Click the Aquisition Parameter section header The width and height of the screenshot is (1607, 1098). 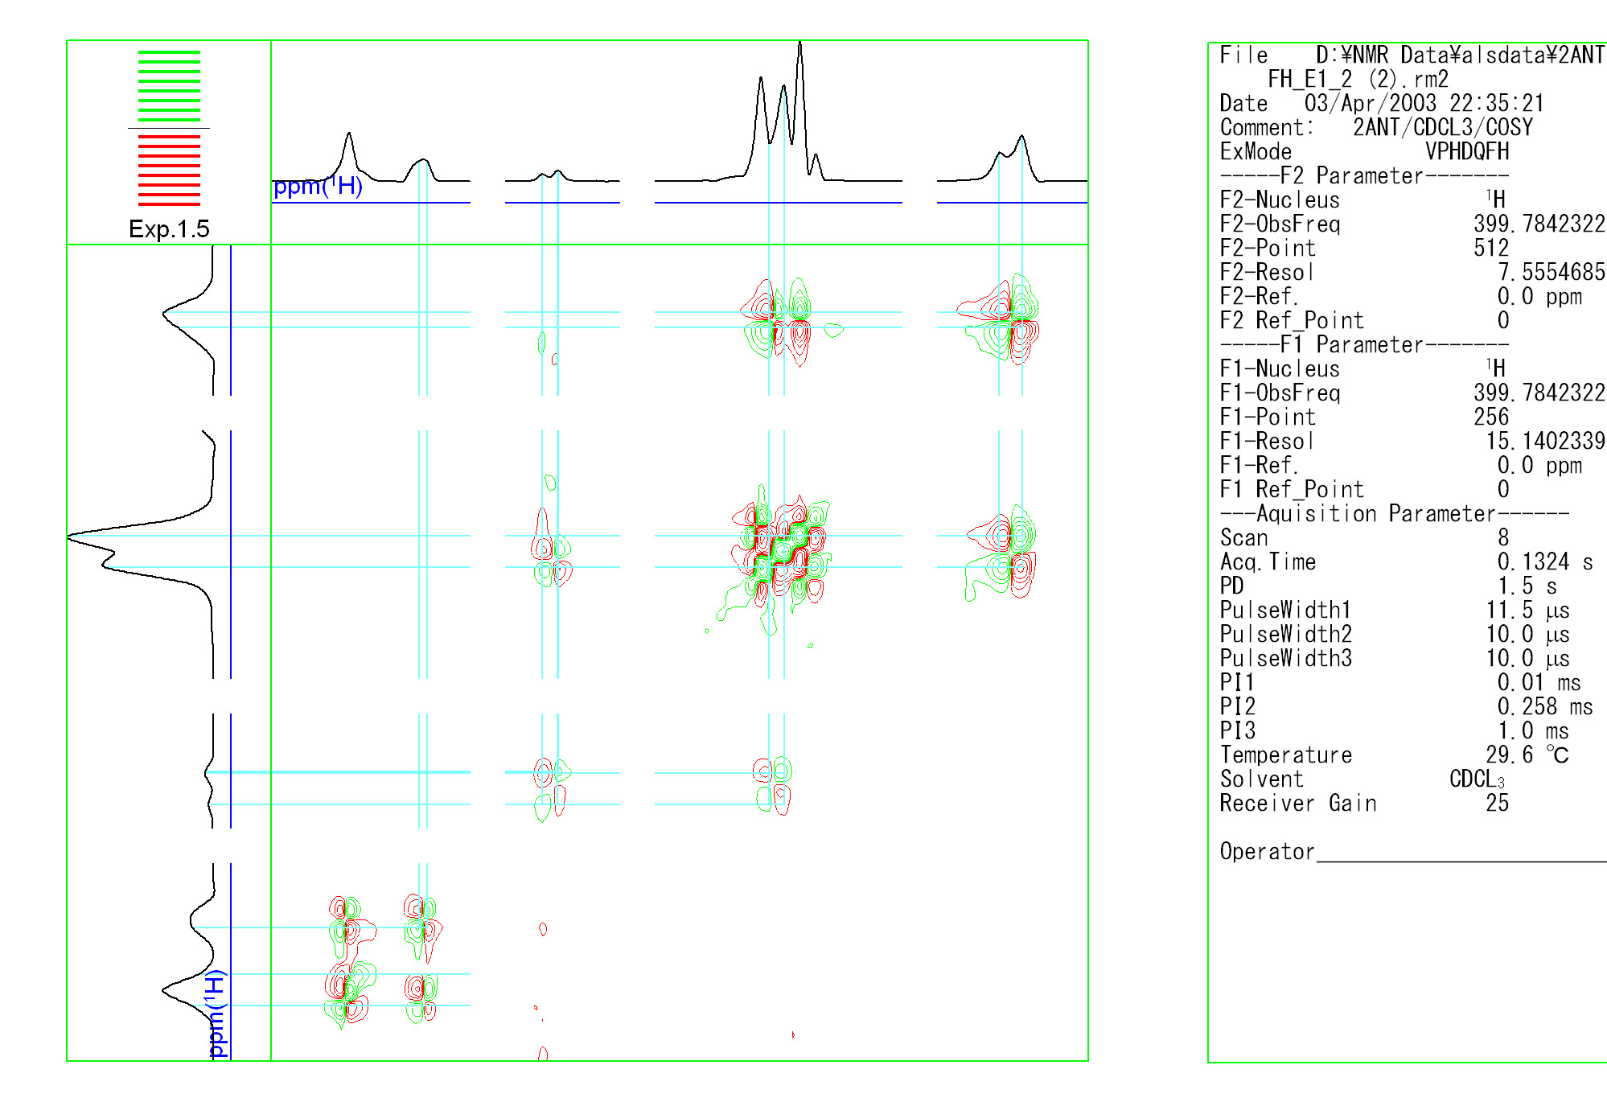click(x=1394, y=513)
